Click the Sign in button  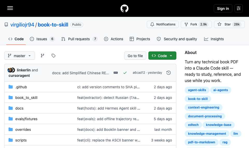coord(223,8)
